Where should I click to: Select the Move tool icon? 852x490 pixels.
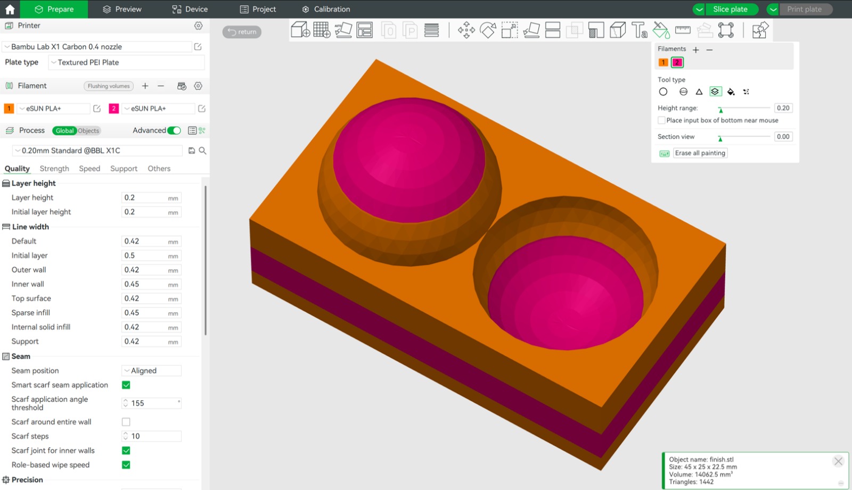click(x=466, y=30)
